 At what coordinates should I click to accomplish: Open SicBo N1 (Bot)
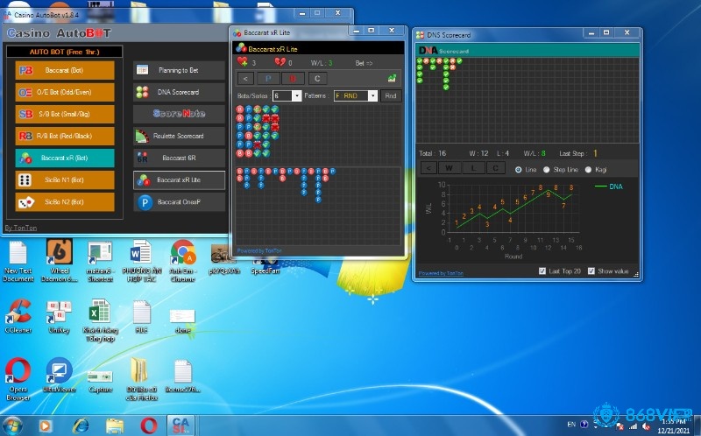pos(65,179)
